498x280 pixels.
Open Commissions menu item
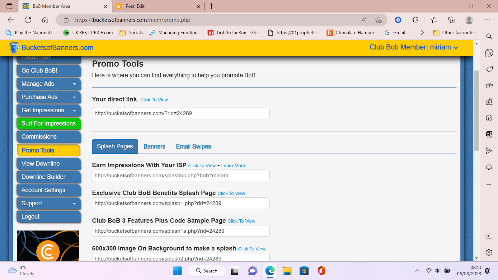pos(49,137)
